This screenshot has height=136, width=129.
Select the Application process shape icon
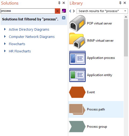(77, 58)
